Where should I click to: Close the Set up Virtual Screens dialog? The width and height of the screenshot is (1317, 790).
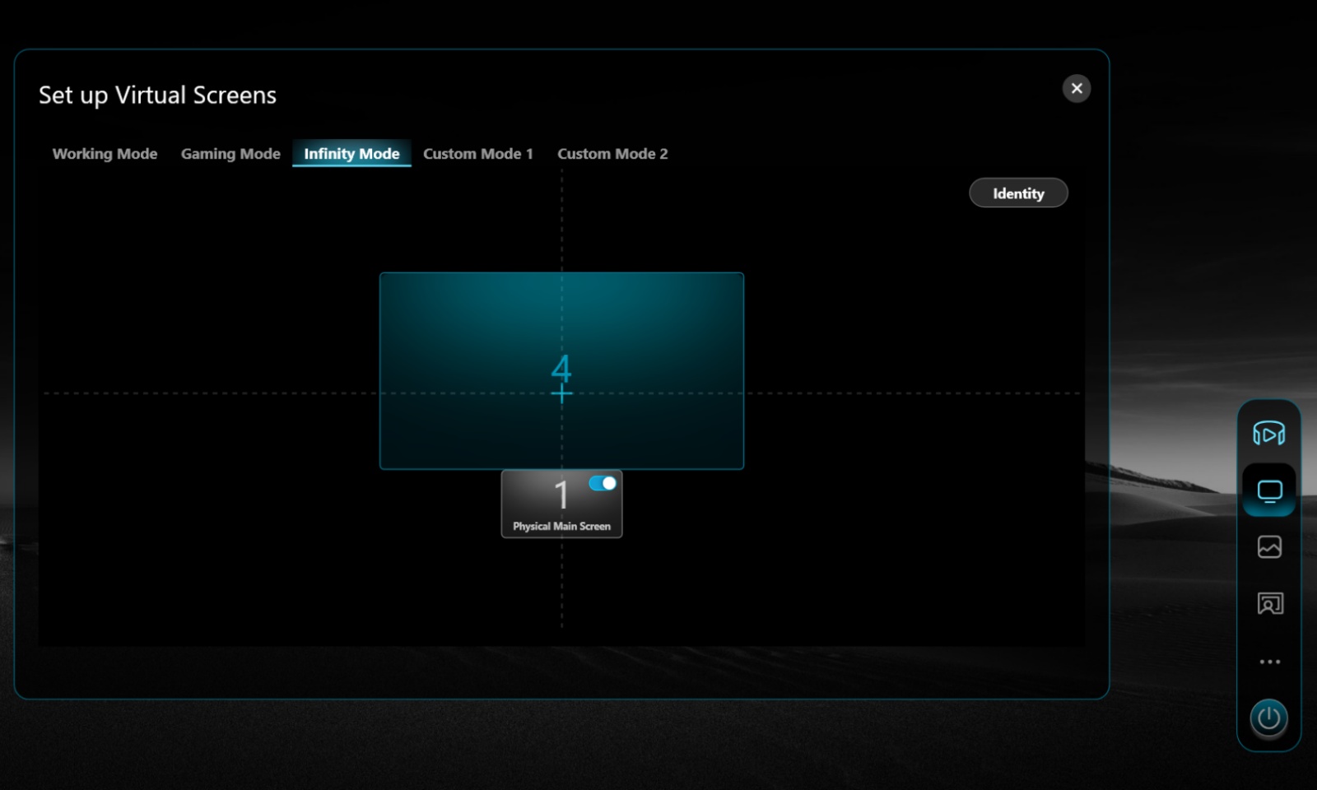(1076, 88)
